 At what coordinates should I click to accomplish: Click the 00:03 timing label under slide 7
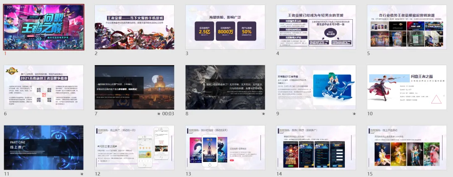pyautogui.click(x=168, y=114)
